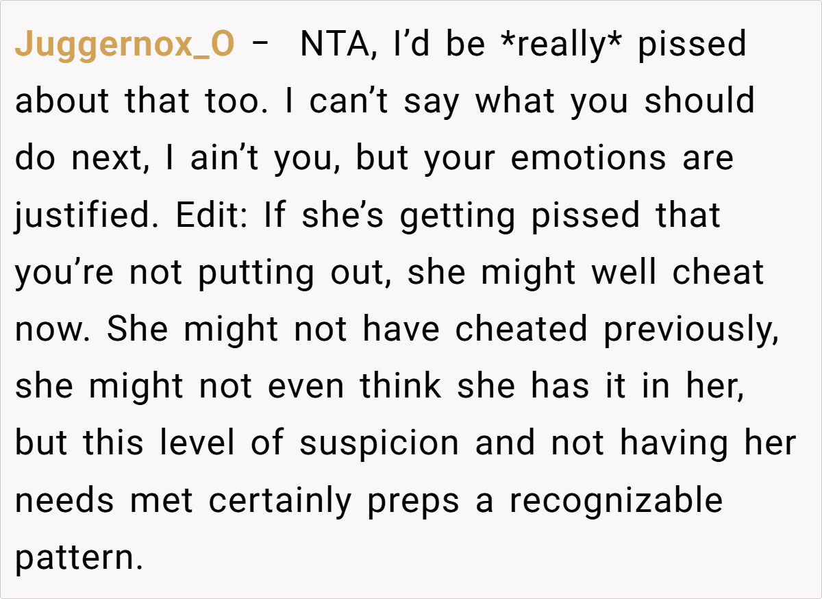This screenshot has height=599, width=822.
Task: Click the final word "pattern."
Action: [x=78, y=558]
